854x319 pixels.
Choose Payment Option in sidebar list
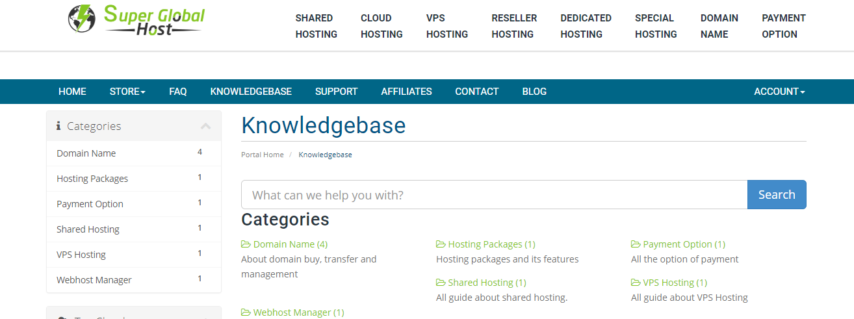pos(90,204)
